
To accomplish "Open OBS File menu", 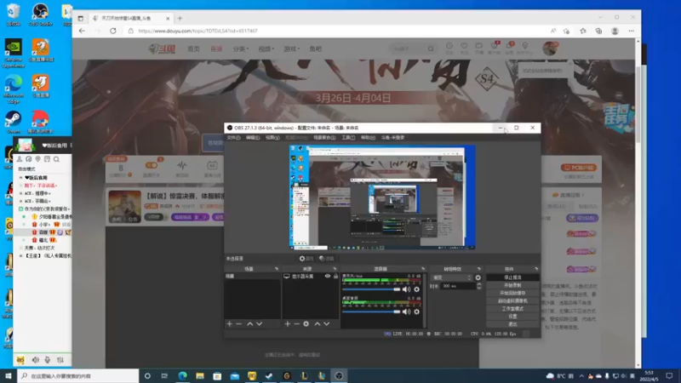I will tap(233, 138).
